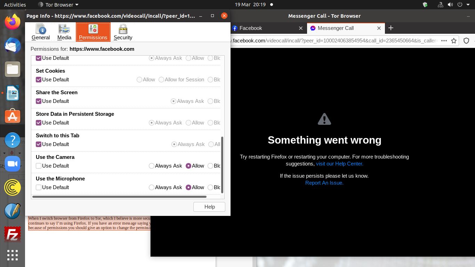Image resolution: width=475 pixels, height=267 pixels.
Task: Launch Firefox from the Ubuntu dock
Action: tap(13, 22)
